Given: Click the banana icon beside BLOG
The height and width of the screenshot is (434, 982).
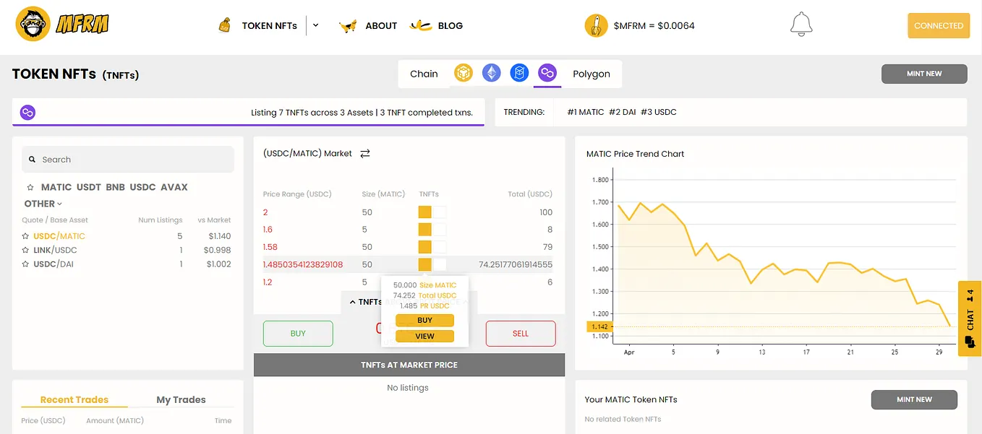Looking at the screenshot, I should (x=421, y=26).
